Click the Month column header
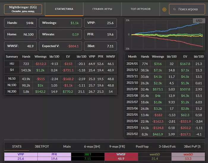 coord(132,57)
